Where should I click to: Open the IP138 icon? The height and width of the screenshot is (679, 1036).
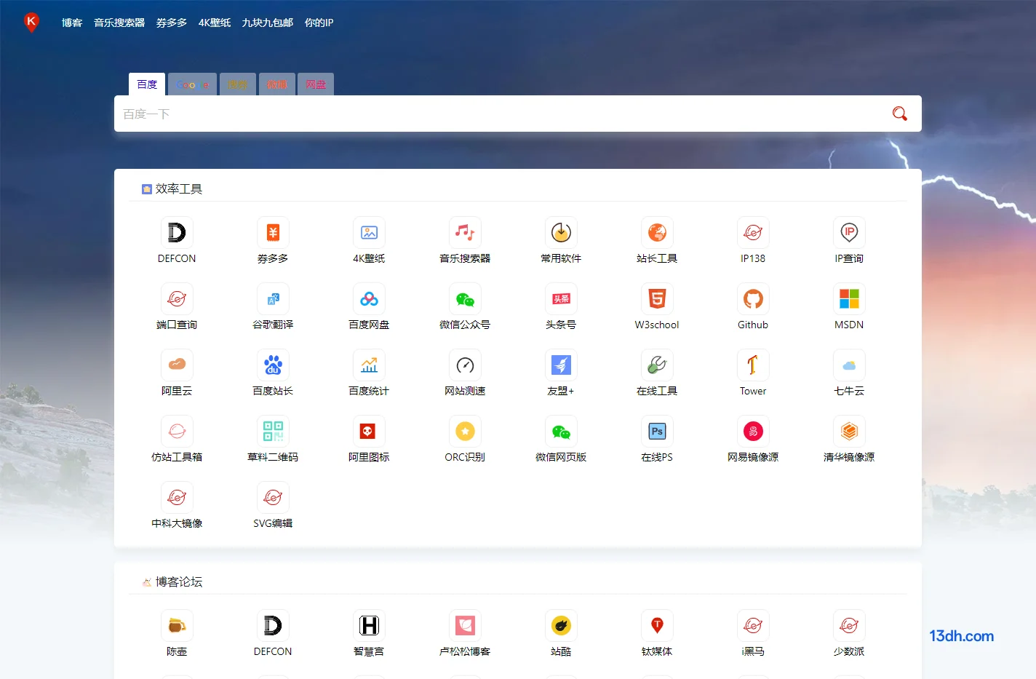753,233
